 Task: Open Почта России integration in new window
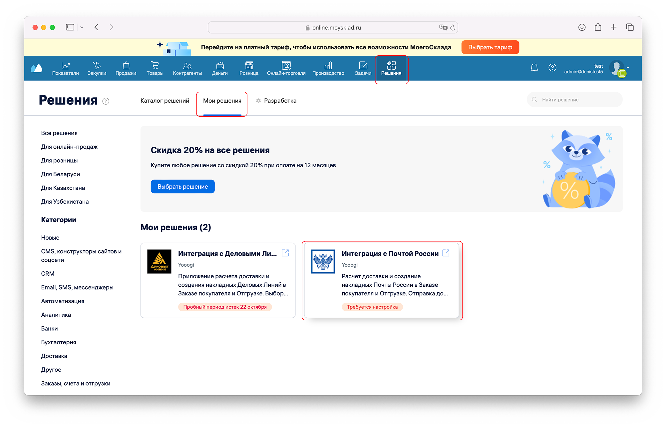tap(446, 253)
